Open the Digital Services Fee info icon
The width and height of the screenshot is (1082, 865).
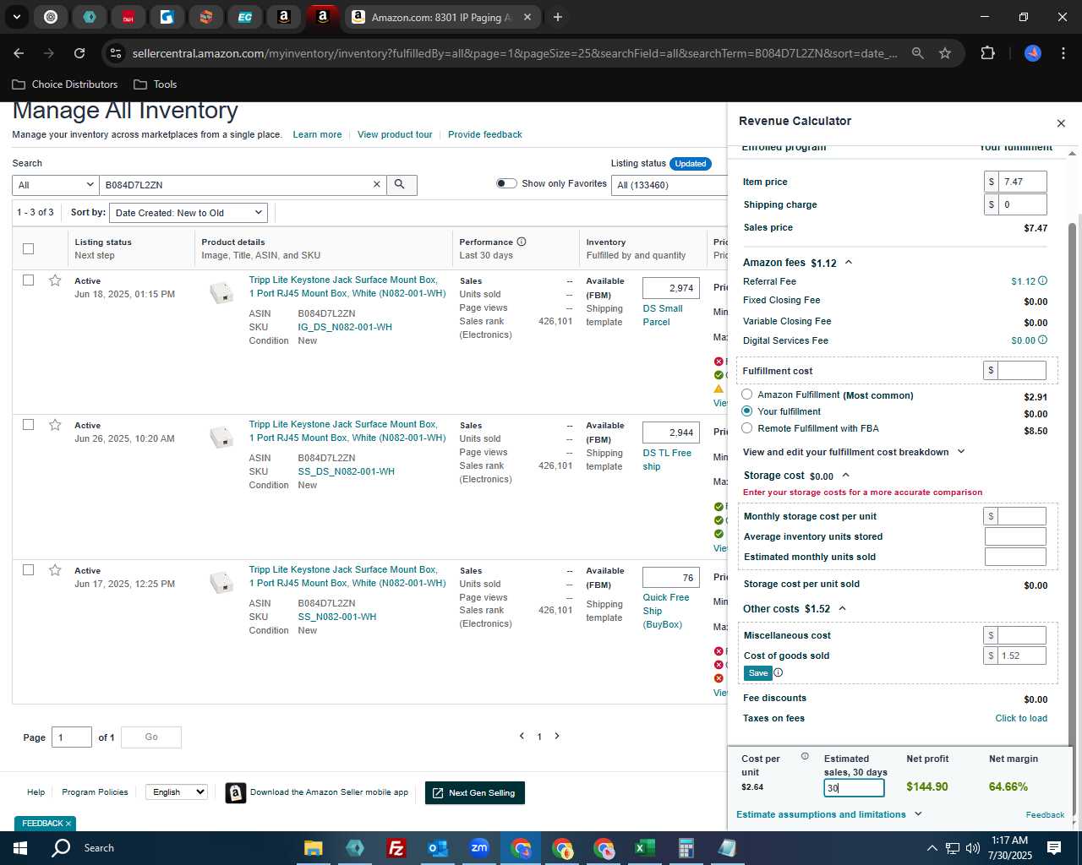1042,340
